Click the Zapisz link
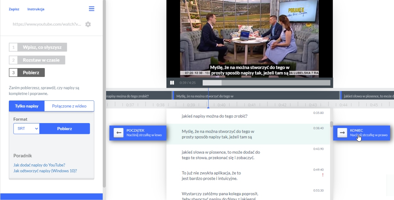 [14, 9]
